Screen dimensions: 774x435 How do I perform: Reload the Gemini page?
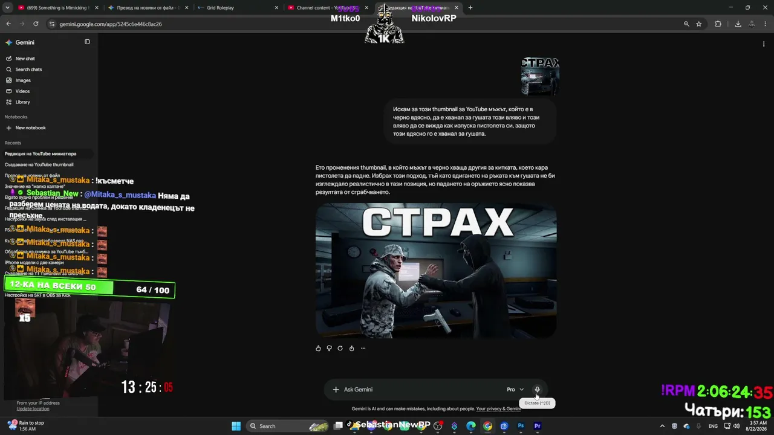[36, 24]
